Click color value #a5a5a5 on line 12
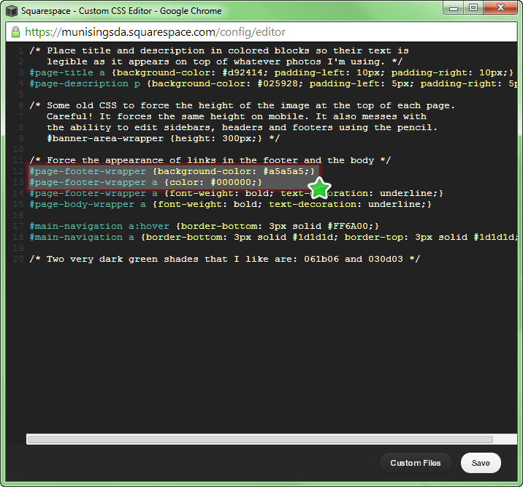The image size is (523, 487). click(283, 171)
